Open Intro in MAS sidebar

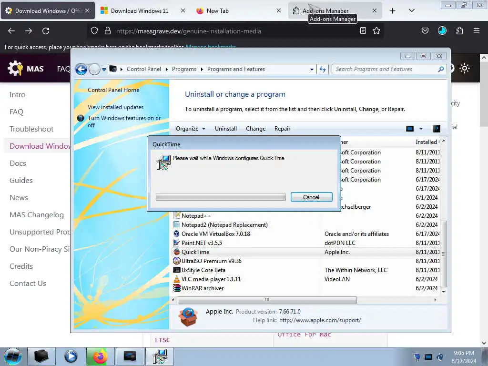(x=17, y=95)
